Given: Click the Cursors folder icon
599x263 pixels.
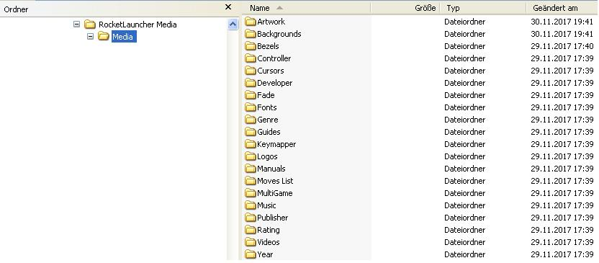Looking at the screenshot, I should click(251, 71).
